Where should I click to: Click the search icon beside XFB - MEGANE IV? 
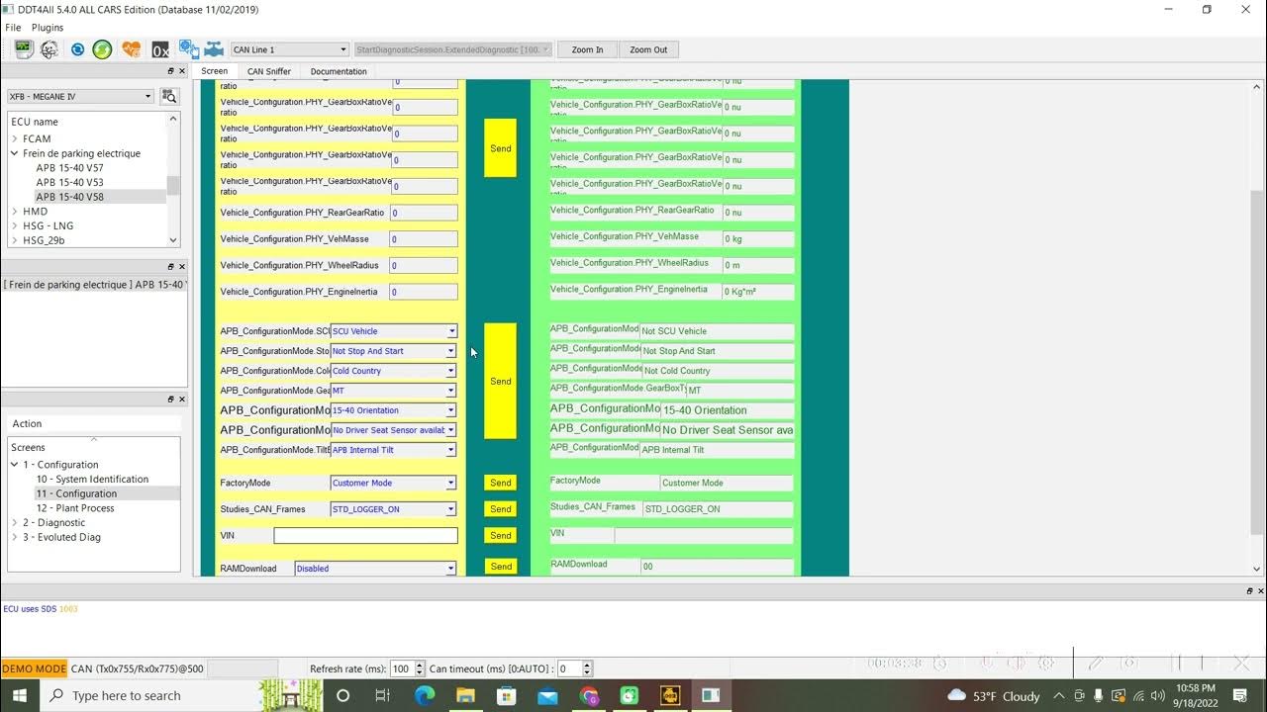[x=169, y=96]
